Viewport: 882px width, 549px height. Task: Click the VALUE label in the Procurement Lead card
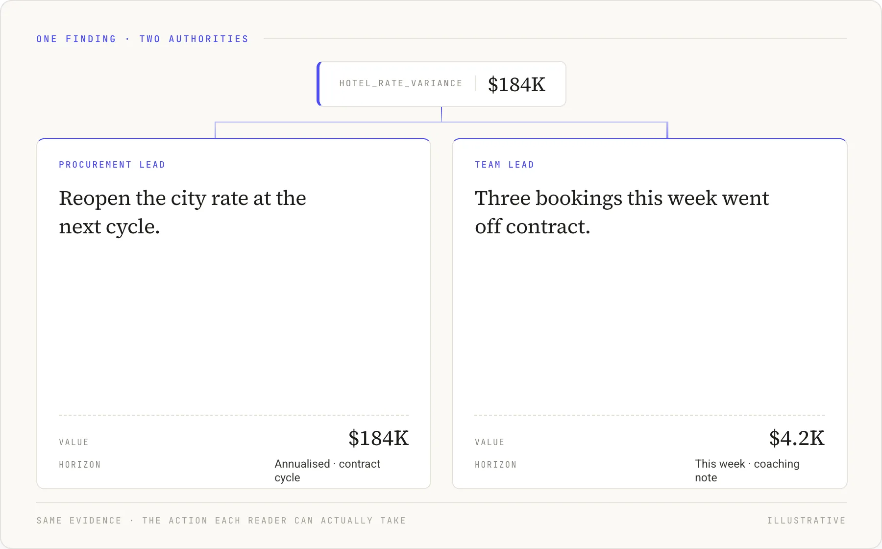(x=73, y=442)
